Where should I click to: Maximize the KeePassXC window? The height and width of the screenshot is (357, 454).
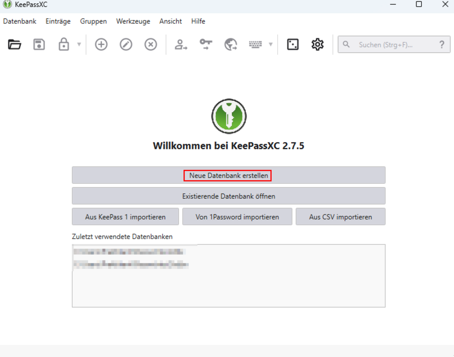tap(419, 5)
